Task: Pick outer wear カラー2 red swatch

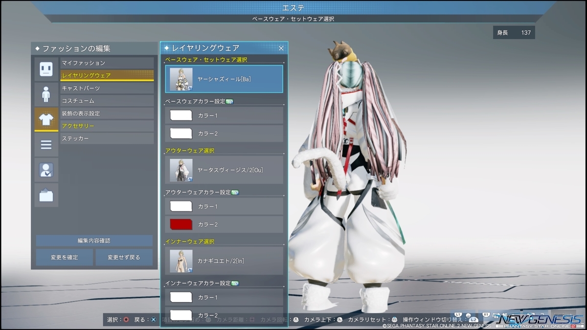Action: [181, 224]
